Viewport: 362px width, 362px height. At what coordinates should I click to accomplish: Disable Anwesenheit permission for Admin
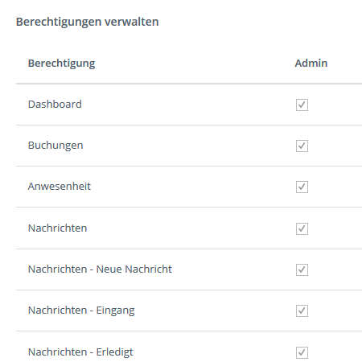click(x=302, y=187)
